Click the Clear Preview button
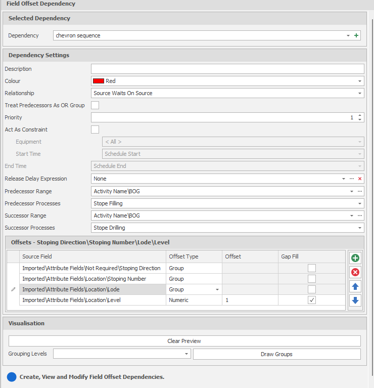Screen dimensions: 374x388 (184, 341)
